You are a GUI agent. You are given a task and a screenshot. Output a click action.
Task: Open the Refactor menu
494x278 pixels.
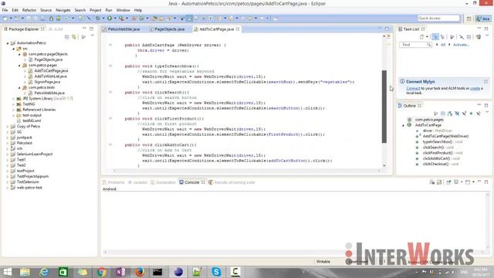tap(29, 10)
